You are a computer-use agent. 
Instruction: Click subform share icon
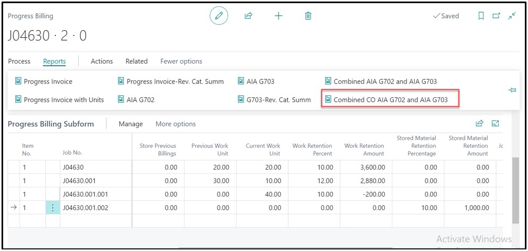click(479, 123)
